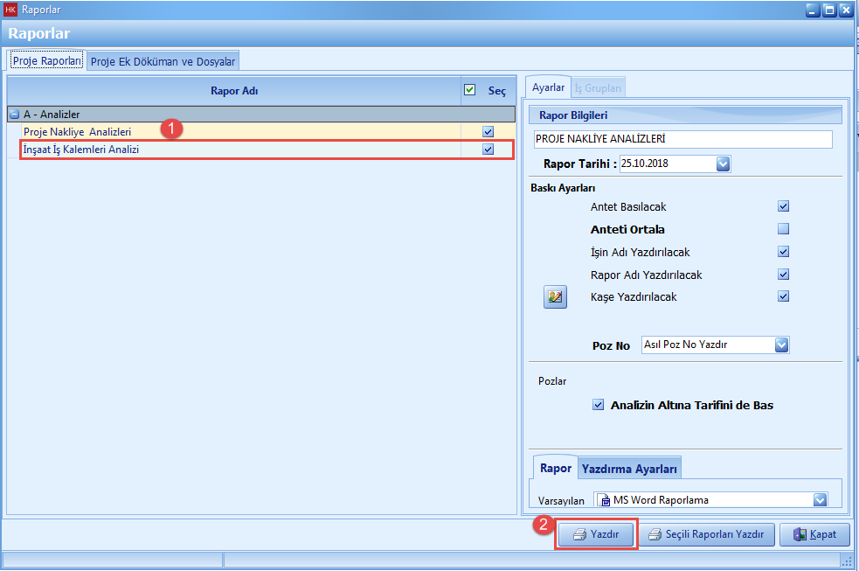Uncheck the Rapor Adı Yazdırılacak option

tap(783, 275)
